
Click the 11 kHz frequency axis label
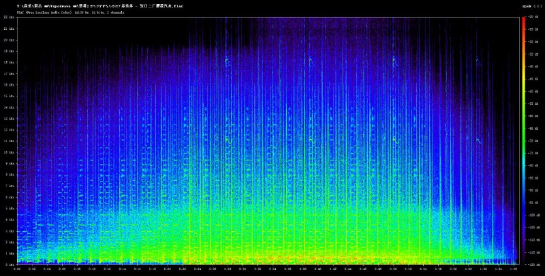10,141
